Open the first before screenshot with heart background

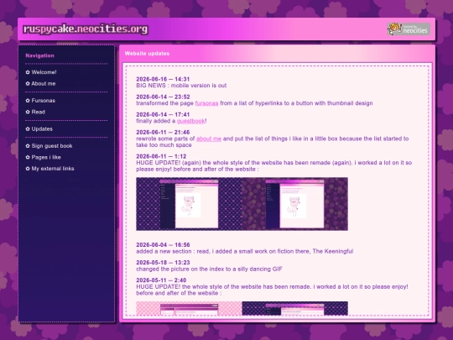[x=189, y=204]
